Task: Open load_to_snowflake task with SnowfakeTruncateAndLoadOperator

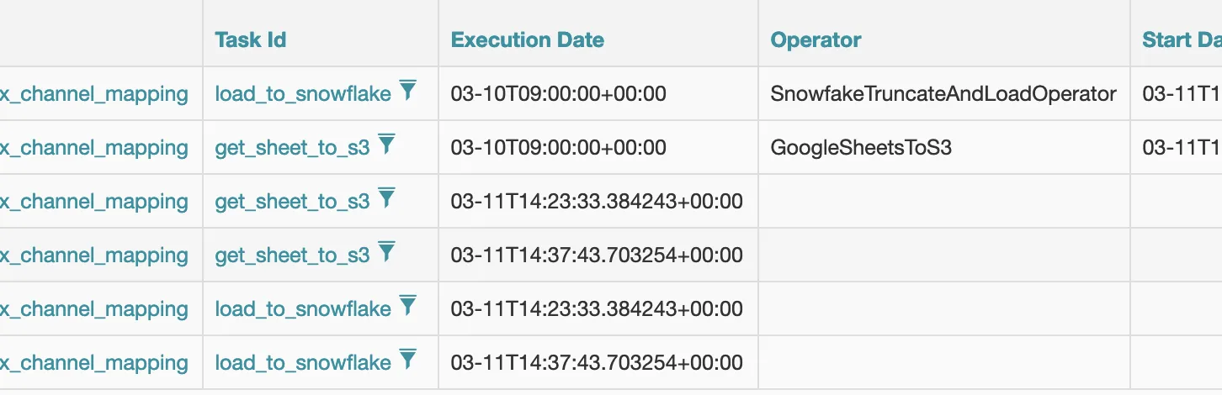Action: click(x=303, y=94)
